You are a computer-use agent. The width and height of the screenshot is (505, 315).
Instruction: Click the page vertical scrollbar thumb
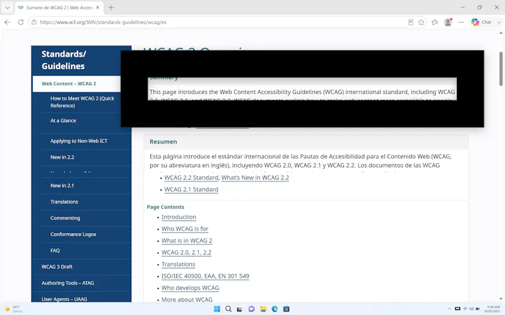pyautogui.click(x=501, y=69)
